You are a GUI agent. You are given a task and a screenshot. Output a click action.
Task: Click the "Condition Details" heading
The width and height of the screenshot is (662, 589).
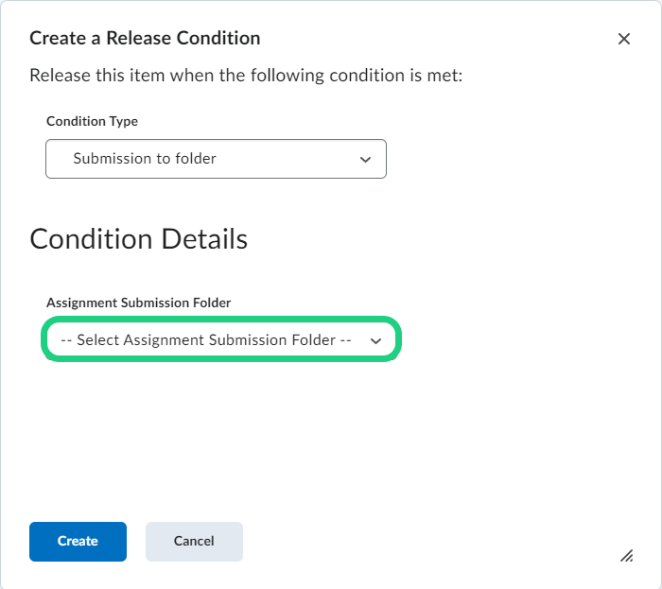click(138, 239)
